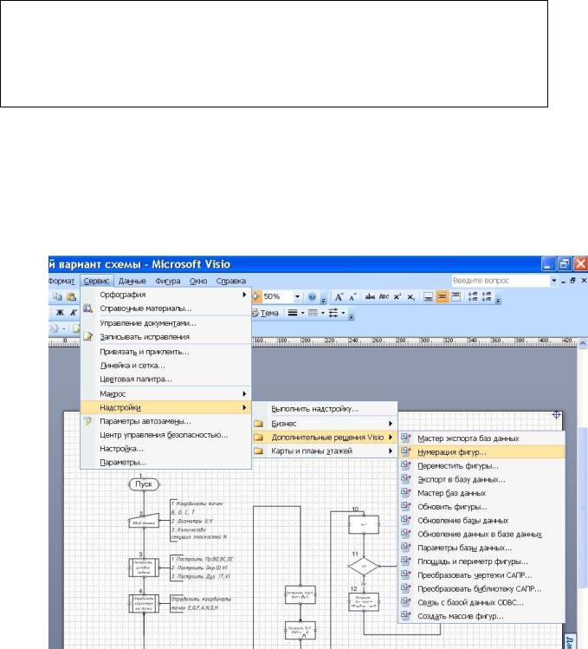Click Мастер экспорта баз данных icon
The height and width of the screenshot is (649, 588).
406,438
